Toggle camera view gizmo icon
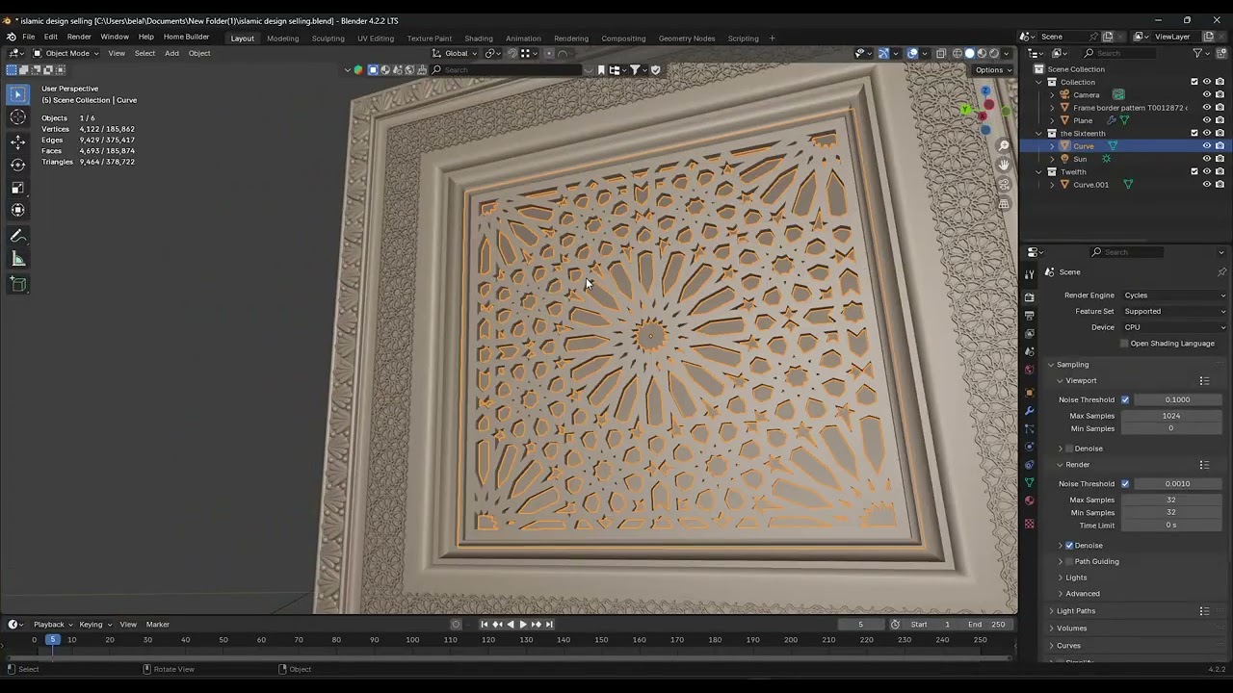The height and width of the screenshot is (693, 1233). pyautogui.click(x=1004, y=184)
